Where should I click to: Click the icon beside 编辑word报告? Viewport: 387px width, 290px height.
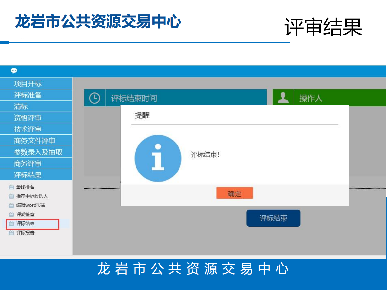click(x=11, y=205)
